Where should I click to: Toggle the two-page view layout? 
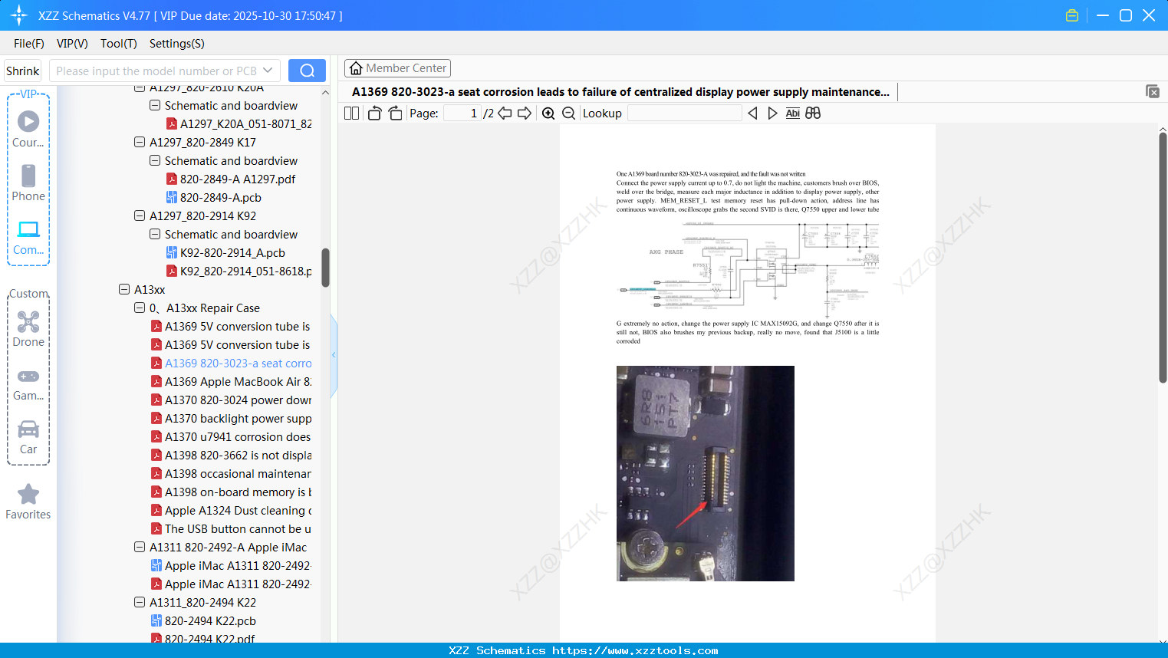[351, 113]
